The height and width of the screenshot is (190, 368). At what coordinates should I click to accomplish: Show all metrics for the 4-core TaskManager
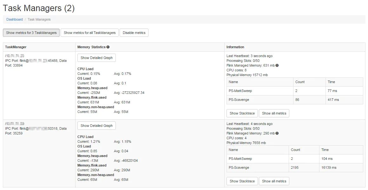[274, 181]
